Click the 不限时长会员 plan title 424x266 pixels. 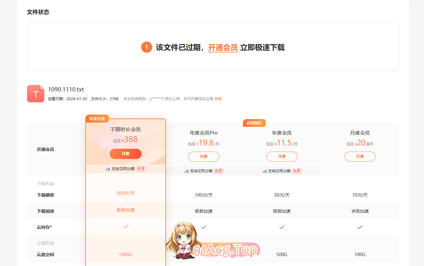click(x=125, y=130)
